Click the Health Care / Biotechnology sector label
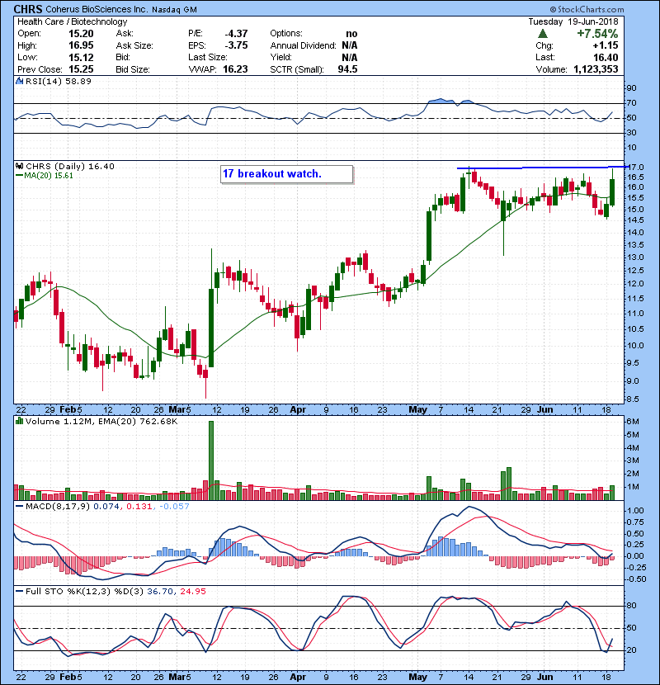This screenshot has width=660, height=685. pyautogui.click(x=72, y=21)
